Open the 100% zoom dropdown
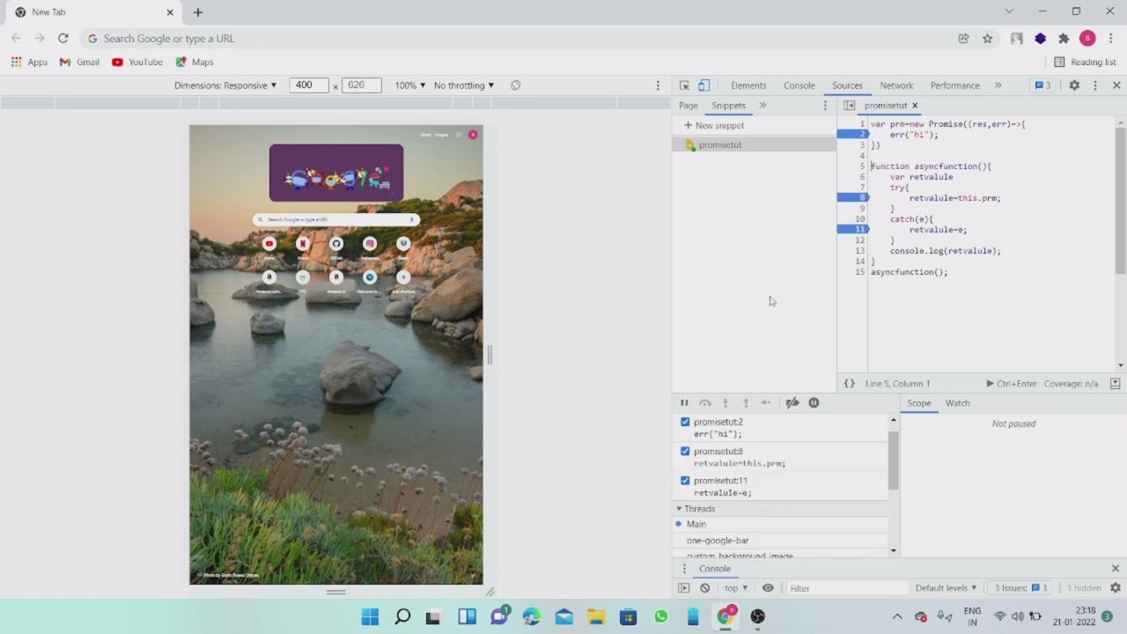 click(410, 85)
